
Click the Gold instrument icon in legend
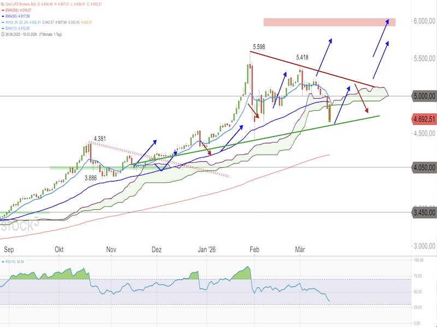tap(3, 4)
